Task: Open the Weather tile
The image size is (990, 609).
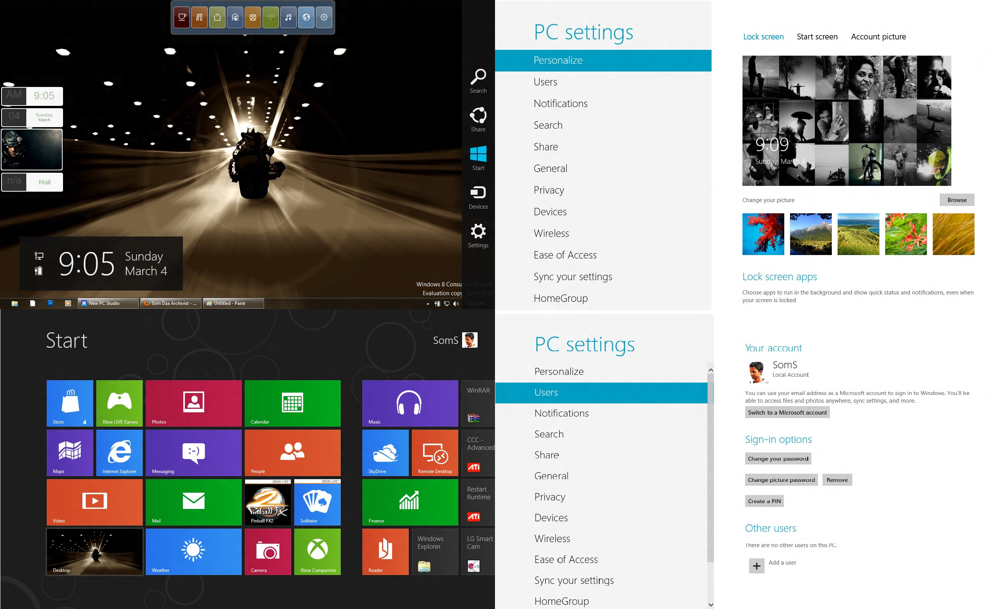Action: (x=193, y=552)
